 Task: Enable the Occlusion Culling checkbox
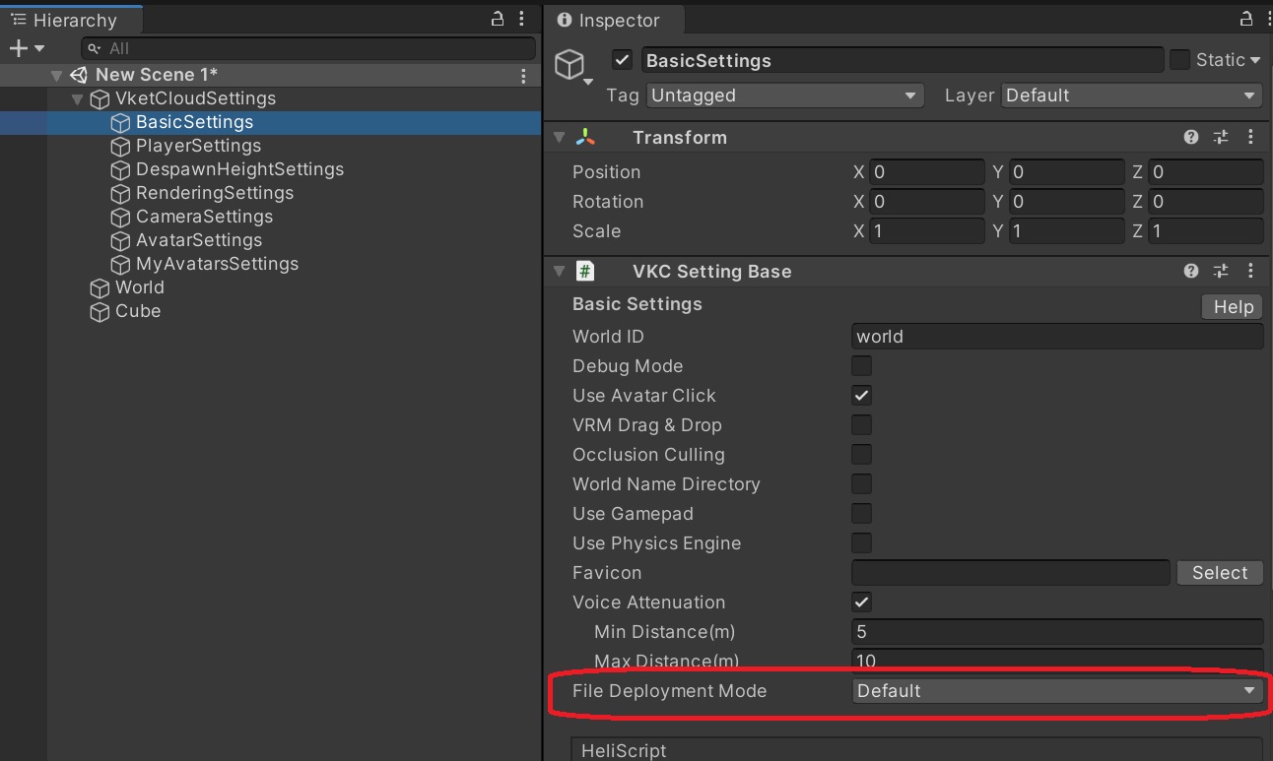click(x=861, y=454)
